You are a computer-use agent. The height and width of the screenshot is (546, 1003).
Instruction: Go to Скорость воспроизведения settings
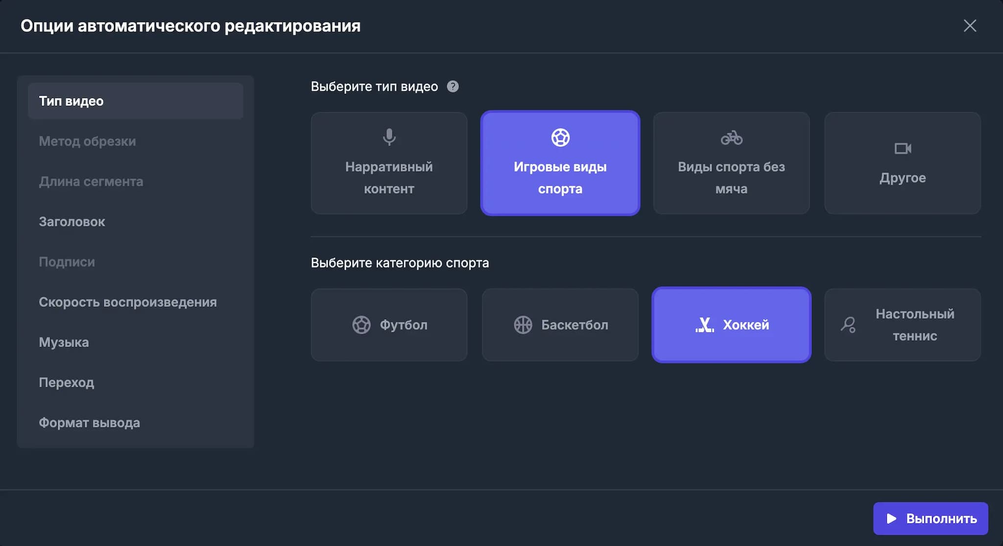[127, 302]
